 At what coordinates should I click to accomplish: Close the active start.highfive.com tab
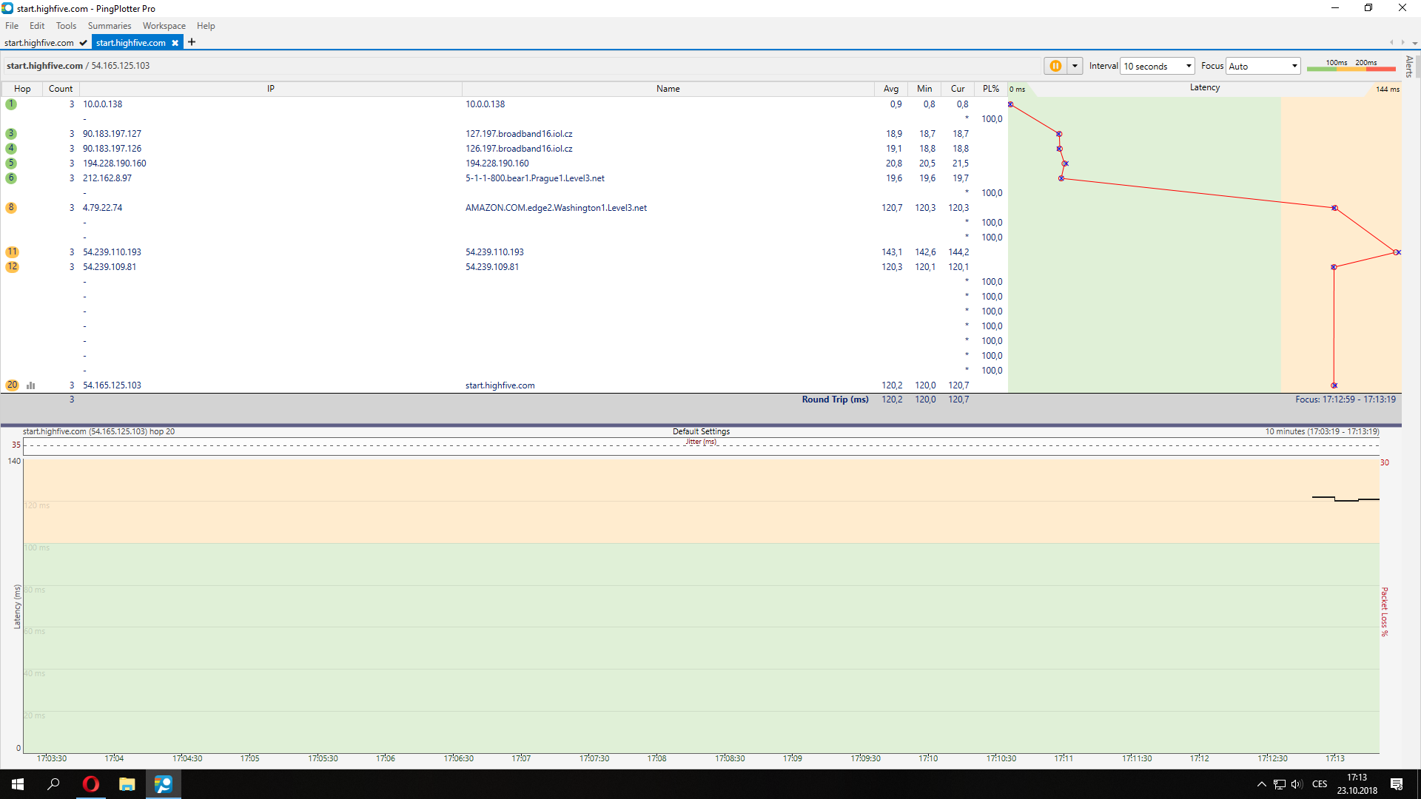tap(175, 43)
